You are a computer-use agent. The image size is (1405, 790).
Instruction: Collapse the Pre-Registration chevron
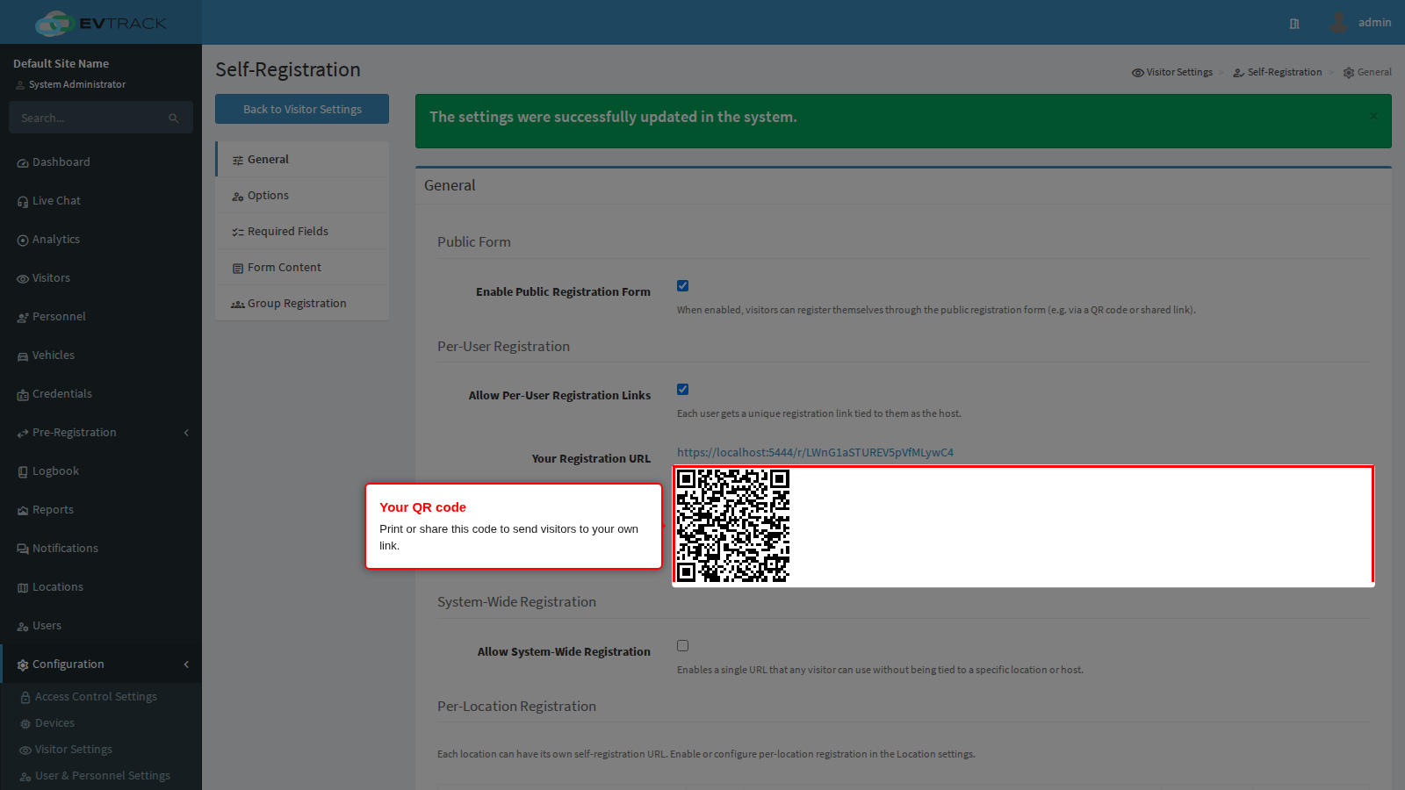pyautogui.click(x=186, y=433)
